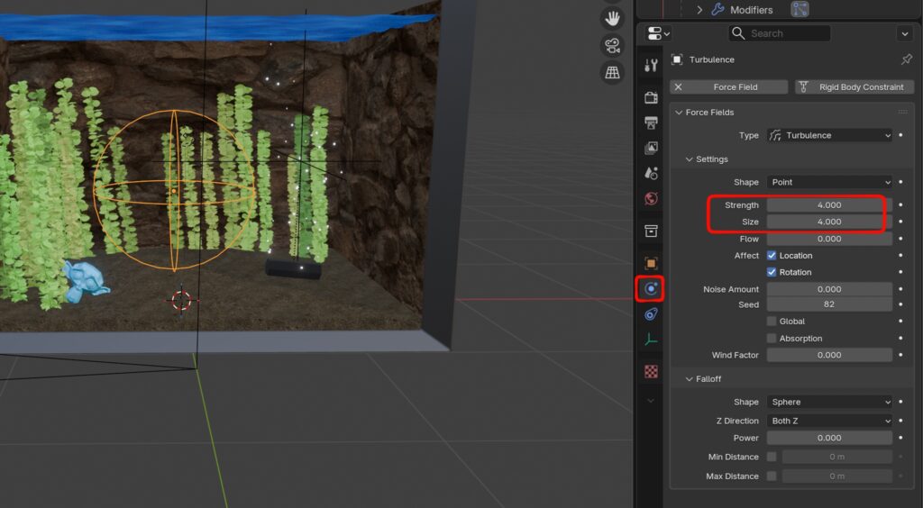Open the Falloff Shape Sphere dropdown

point(829,402)
